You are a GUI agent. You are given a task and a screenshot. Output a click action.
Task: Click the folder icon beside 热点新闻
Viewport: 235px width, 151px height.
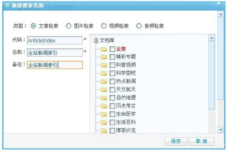[x=104, y=81]
